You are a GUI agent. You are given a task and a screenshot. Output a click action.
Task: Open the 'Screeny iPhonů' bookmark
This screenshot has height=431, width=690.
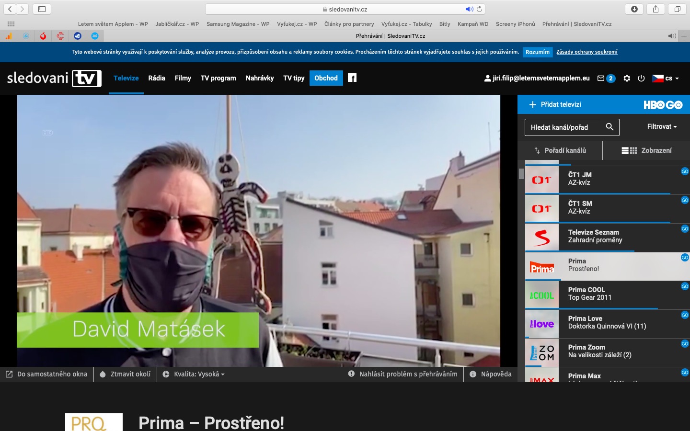tap(516, 24)
